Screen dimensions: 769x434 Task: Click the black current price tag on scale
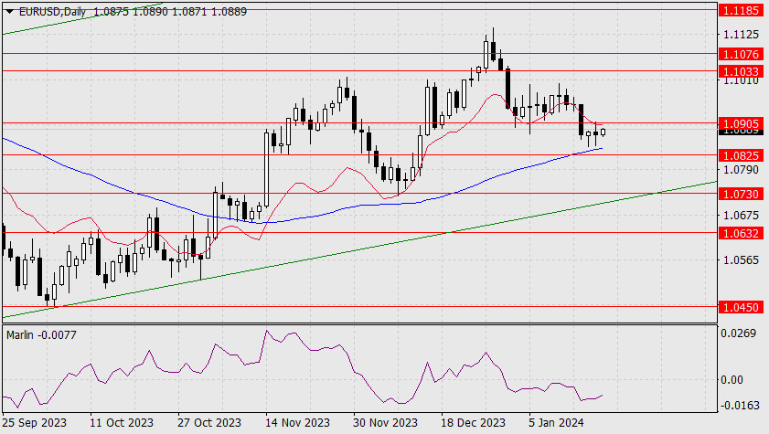point(741,132)
